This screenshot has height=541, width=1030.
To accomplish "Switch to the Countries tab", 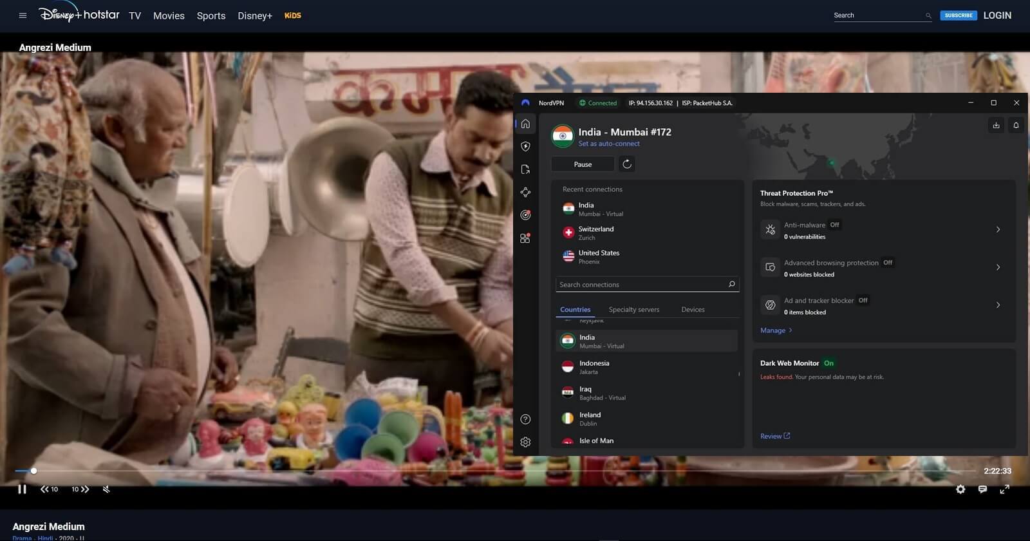I will click(x=575, y=310).
